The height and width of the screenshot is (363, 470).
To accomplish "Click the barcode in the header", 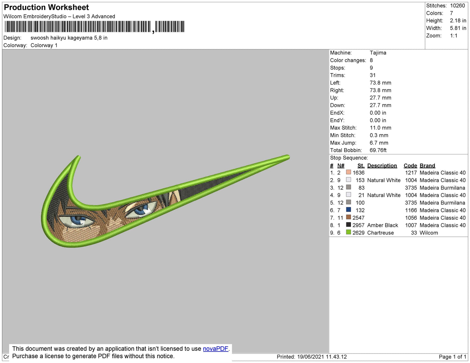I will tap(94, 27).
